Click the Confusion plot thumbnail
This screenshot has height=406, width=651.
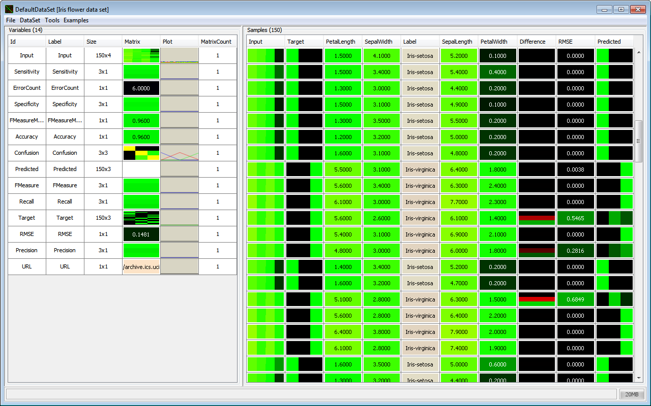pyautogui.click(x=179, y=153)
